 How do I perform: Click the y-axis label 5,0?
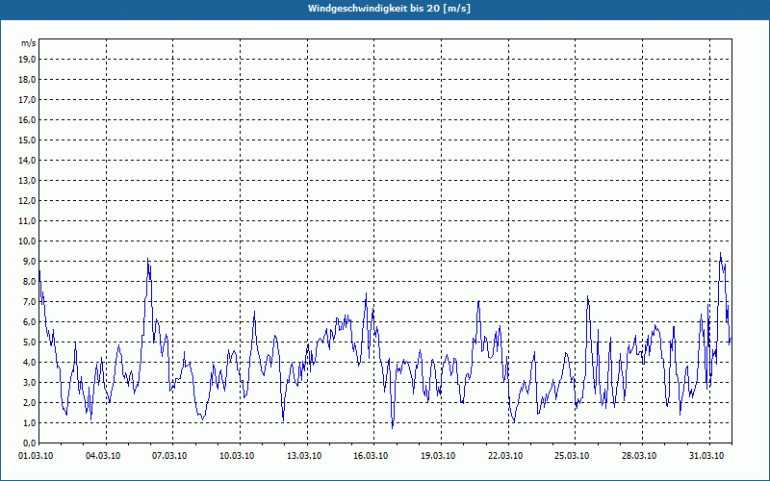pos(29,342)
